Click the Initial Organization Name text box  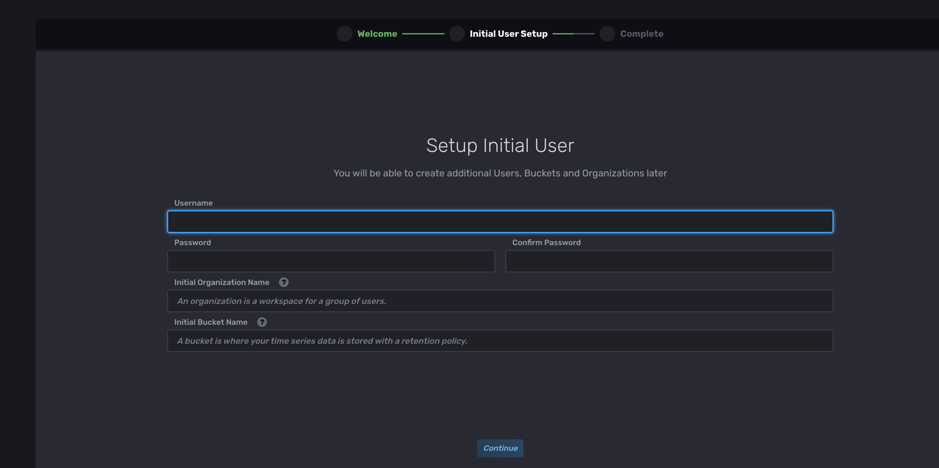tap(500, 301)
